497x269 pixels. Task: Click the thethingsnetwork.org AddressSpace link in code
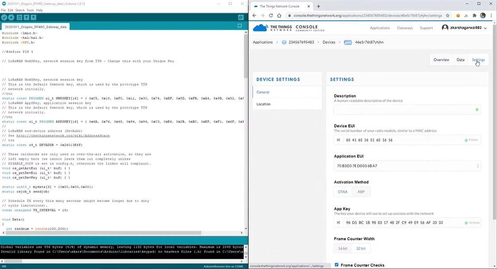pyautogui.click(x=63, y=136)
